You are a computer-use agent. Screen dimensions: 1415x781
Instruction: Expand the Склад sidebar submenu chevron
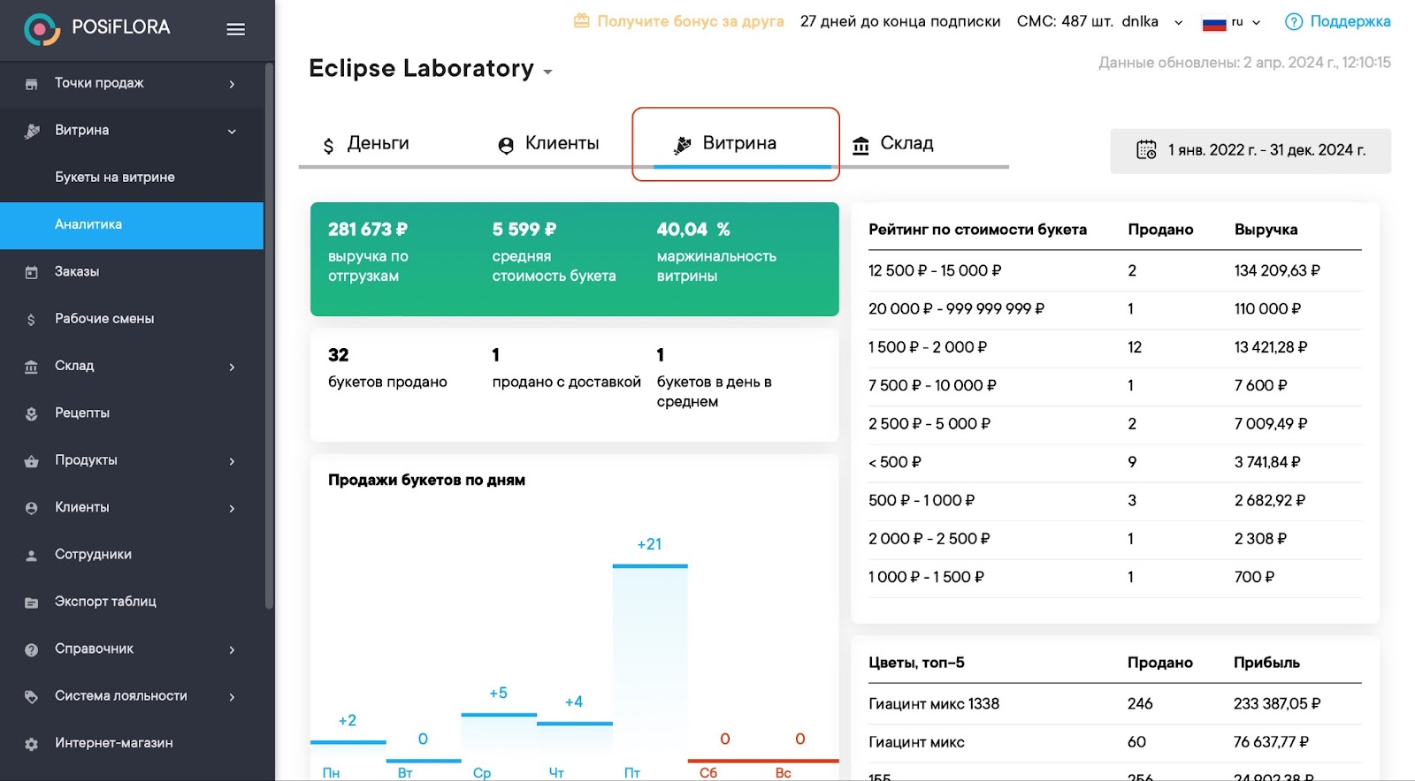(x=233, y=367)
